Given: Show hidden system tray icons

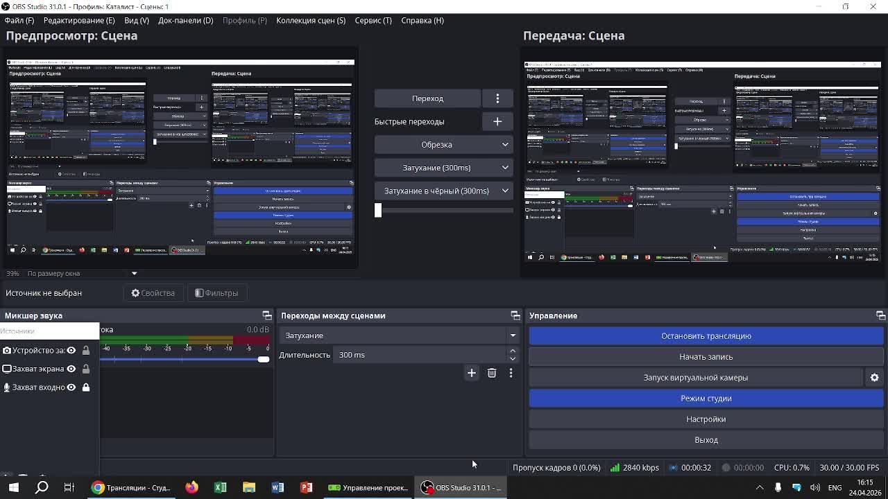Looking at the screenshot, I should point(760,488).
